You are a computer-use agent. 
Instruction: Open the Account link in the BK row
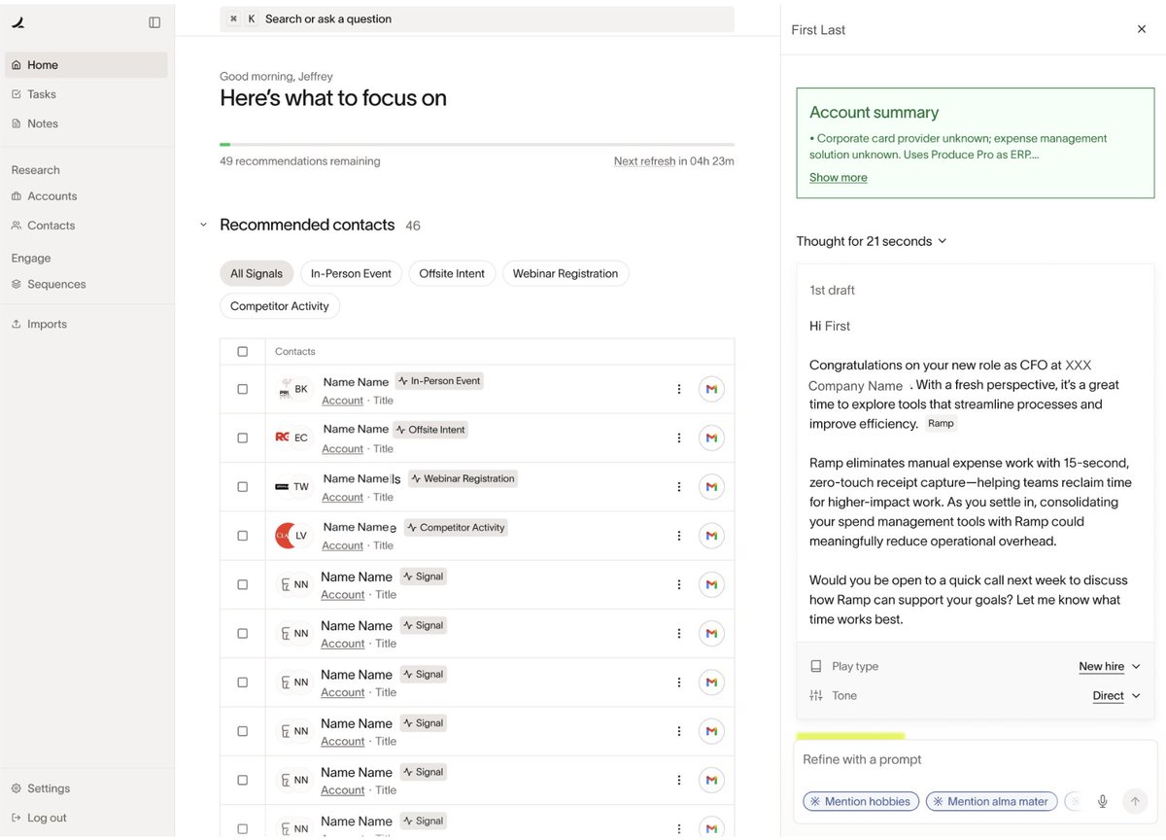[342, 401]
